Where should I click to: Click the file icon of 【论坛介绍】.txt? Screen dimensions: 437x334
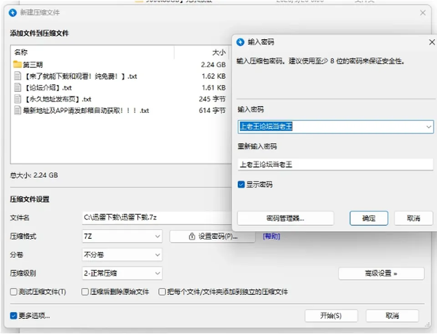(18, 87)
